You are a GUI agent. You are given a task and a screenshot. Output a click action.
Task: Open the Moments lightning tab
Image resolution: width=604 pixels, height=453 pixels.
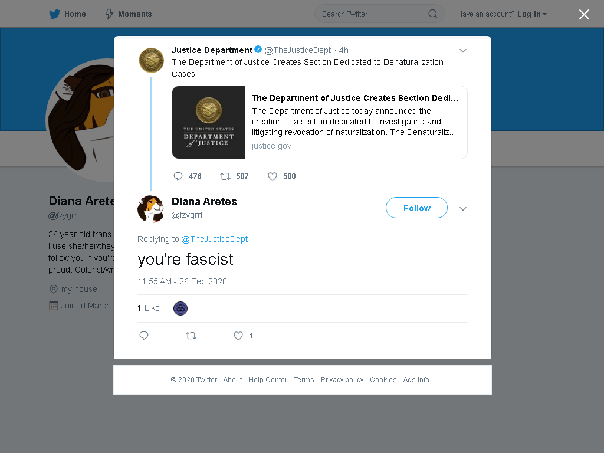129,14
